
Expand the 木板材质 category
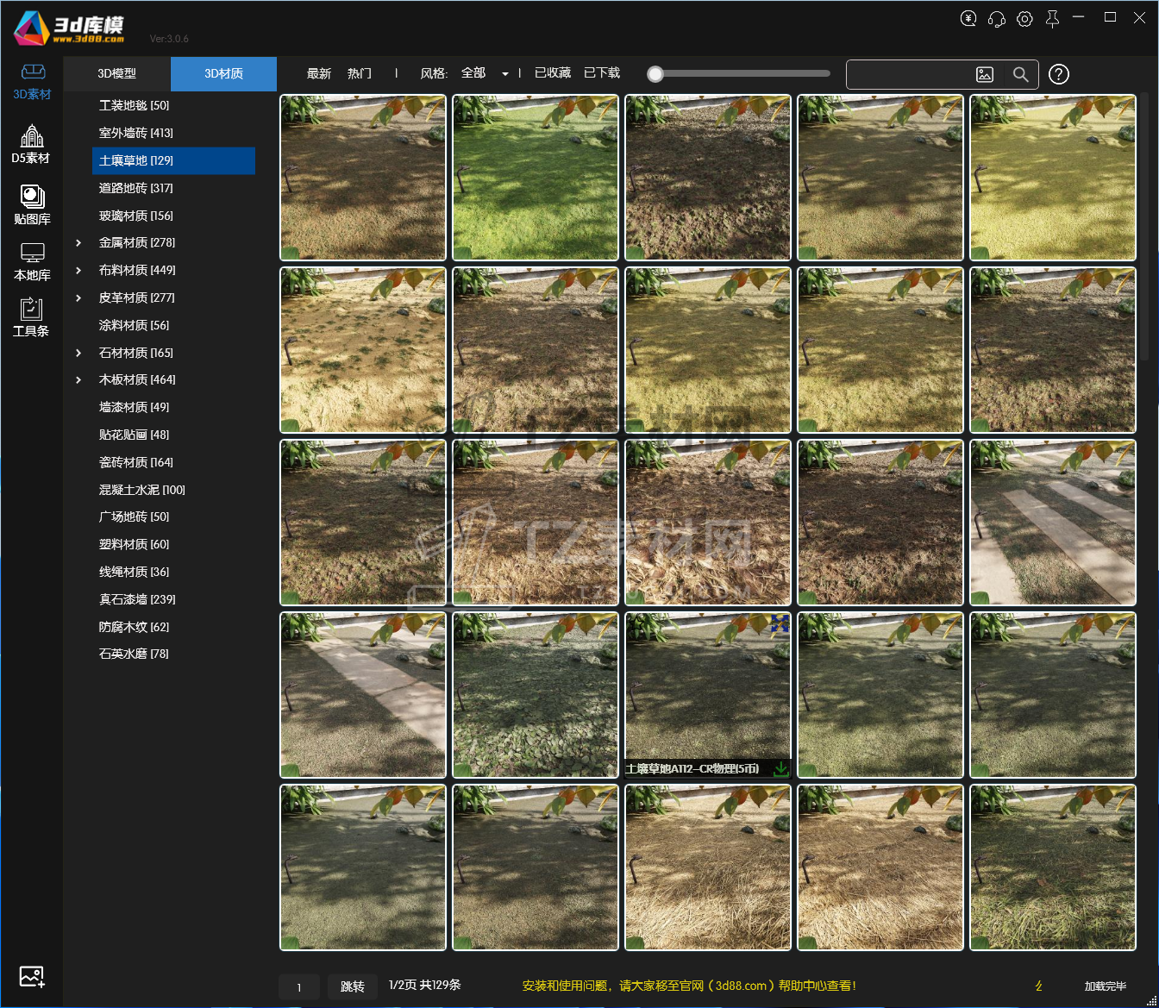(78, 380)
